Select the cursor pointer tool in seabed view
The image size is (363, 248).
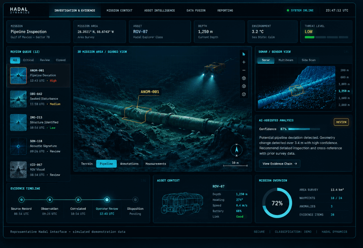coord(244,54)
